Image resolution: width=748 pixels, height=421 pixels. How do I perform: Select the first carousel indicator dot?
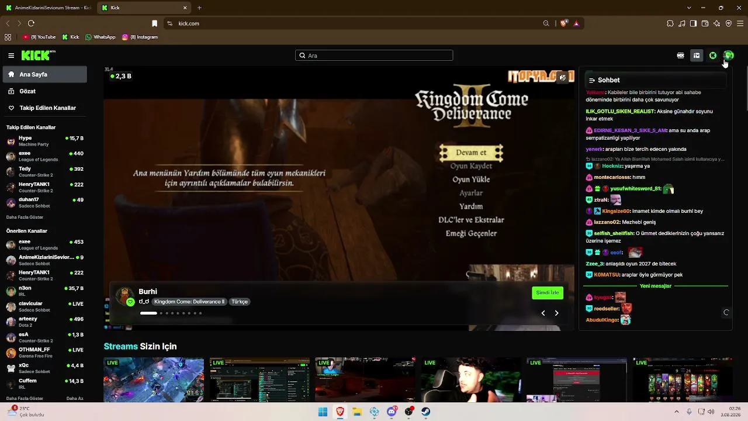(148, 313)
